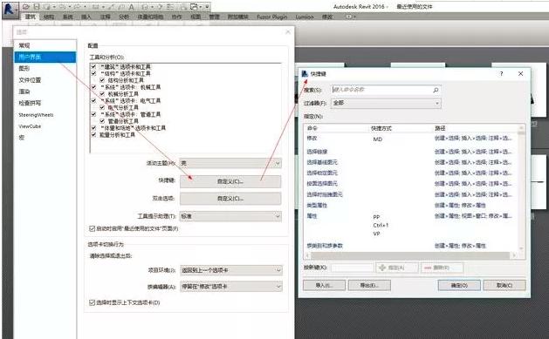
Task: Click the magnifier icon in the shortcut search box
Action: pyautogui.click(x=436, y=90)
